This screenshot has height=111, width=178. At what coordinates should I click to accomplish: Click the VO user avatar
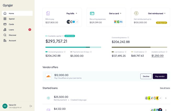click(x=5, y=106)
